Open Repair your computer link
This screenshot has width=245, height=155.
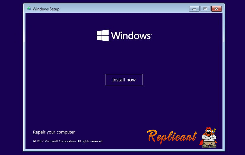(x=54, y=132)
